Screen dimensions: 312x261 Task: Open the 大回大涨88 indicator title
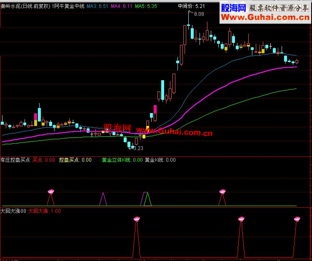13,211
